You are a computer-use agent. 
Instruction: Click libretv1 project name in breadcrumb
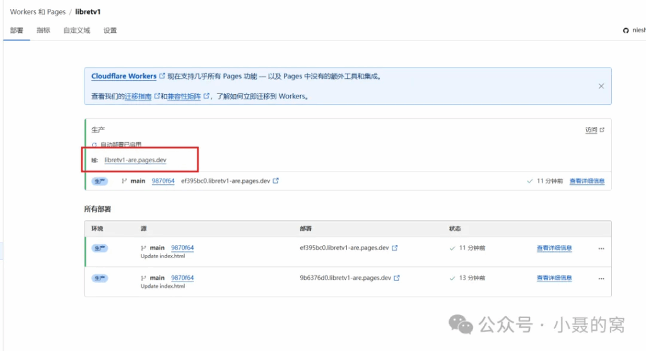pos(88,11)
